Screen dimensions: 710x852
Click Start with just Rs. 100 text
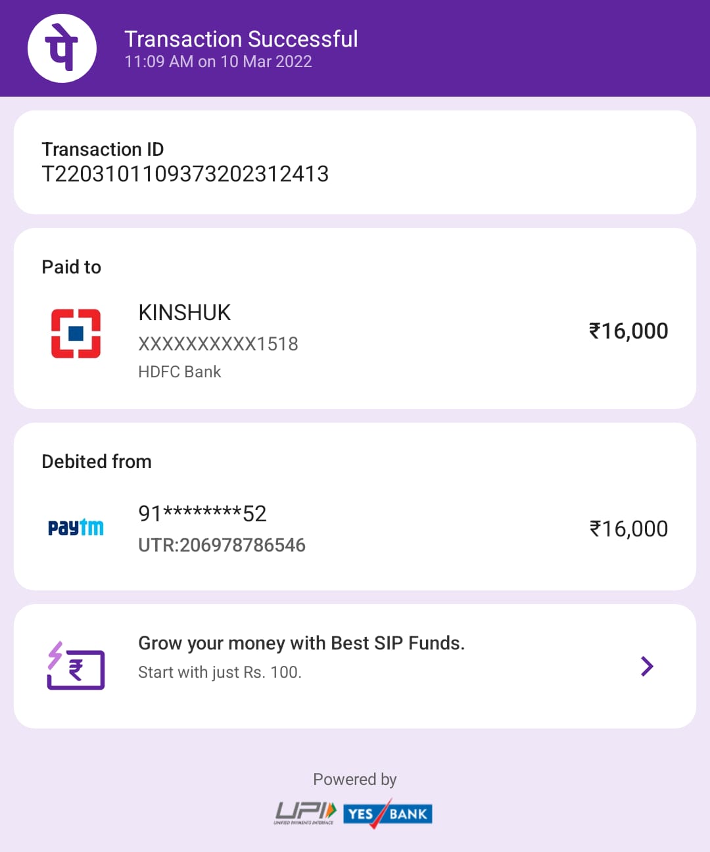pyautogui.click(x=220, y=673)
